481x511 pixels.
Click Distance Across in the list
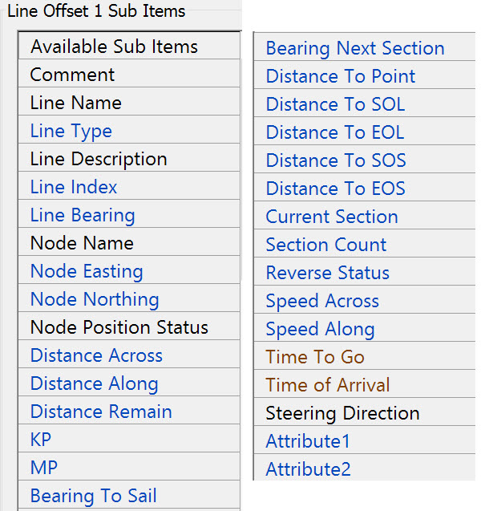point(96,355)
